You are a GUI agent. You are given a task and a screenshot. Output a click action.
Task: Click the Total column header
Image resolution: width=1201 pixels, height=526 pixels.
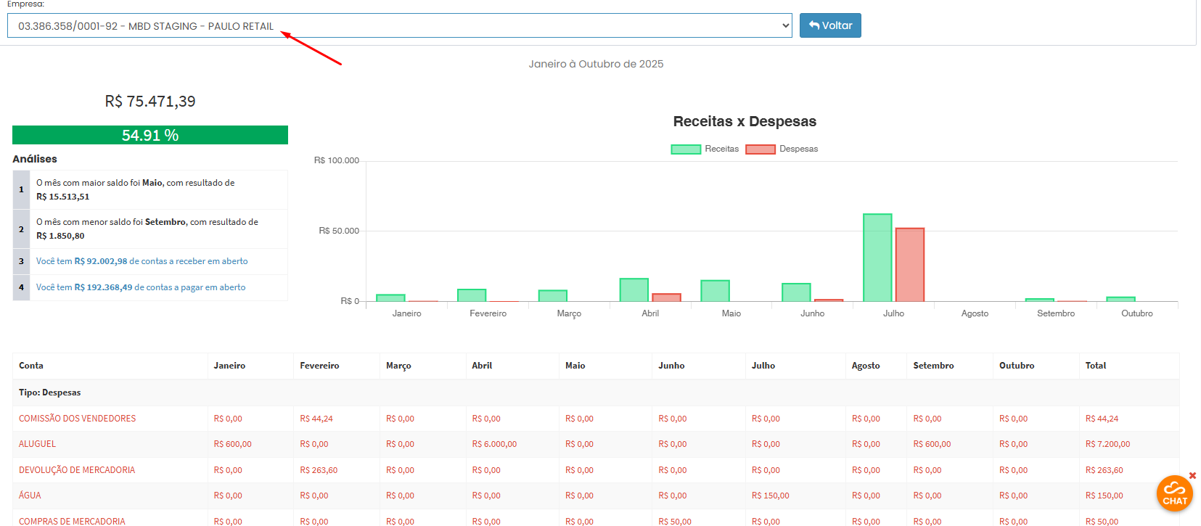click(1095, 366)
